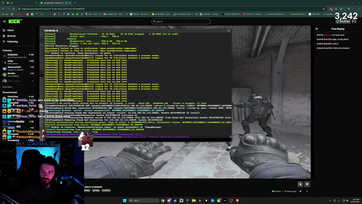This screenshot has height=204, width=362.
Task: Open Chrome from the taskbar
Action: (x=163, y=201)
